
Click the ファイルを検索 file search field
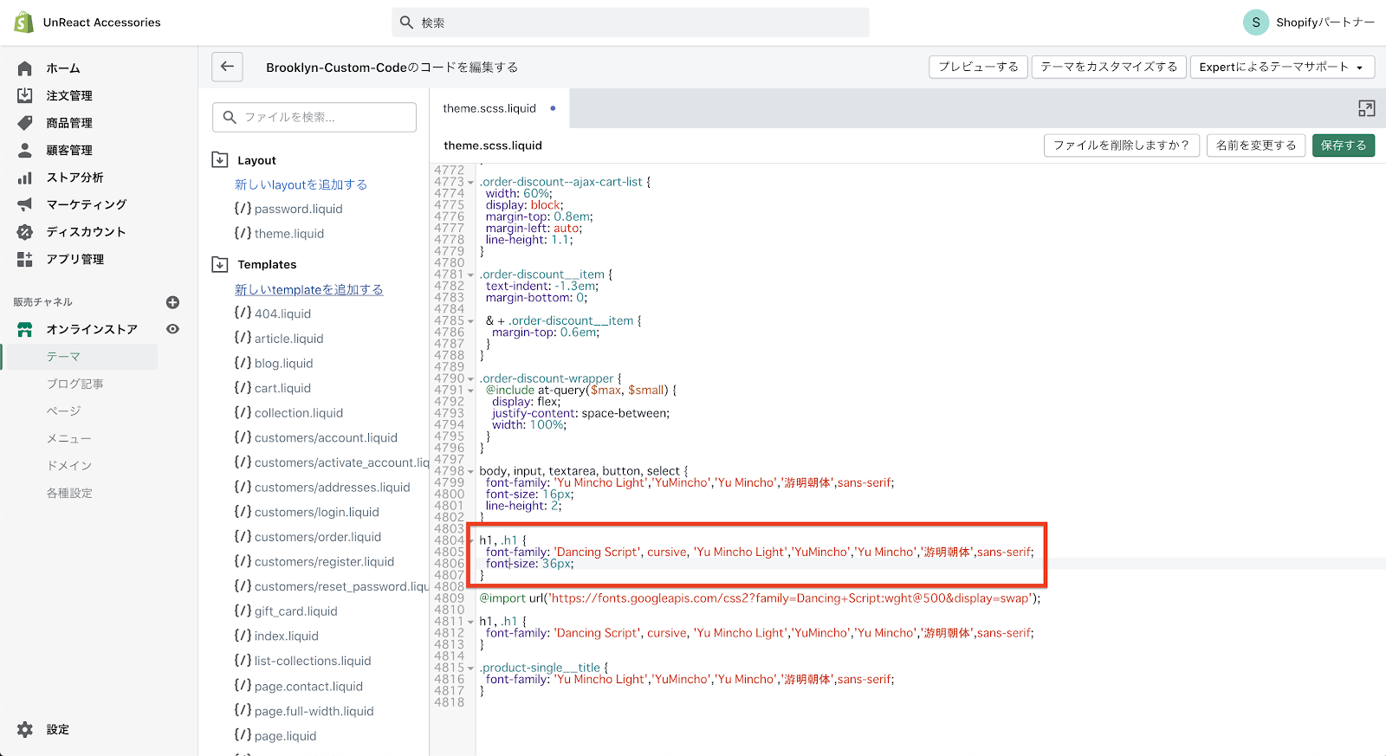pos(314,117)
